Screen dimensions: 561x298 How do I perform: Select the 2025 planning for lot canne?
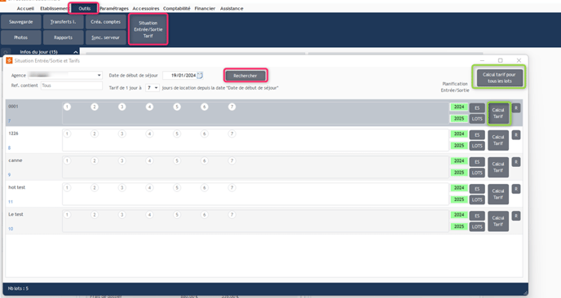[459, 173]
